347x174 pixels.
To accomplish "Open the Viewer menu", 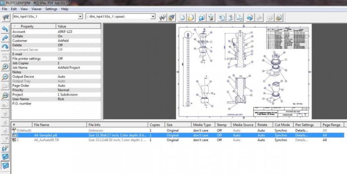I will [x=36, y=9].
